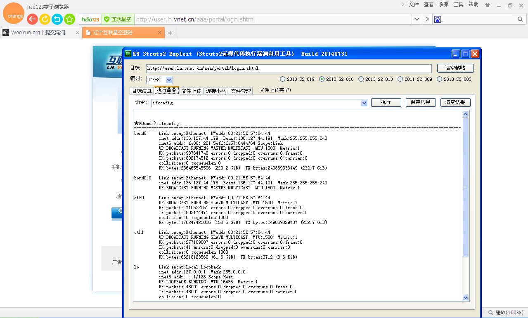Open the 收藏 menu

(x=443, y=5)
